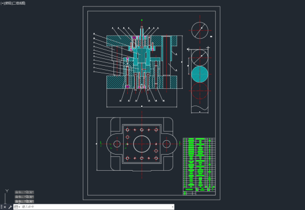Select the teal filled circle in strip layout
Viewport: 305px width, 210px height.
click(200, 74)
